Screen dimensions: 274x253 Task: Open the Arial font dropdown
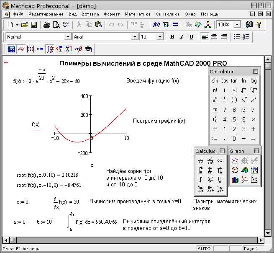134,37
